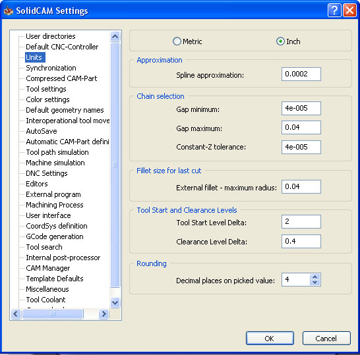Select the Units tree item
This screenshot has width=360, height=355.
click(34, 57)
